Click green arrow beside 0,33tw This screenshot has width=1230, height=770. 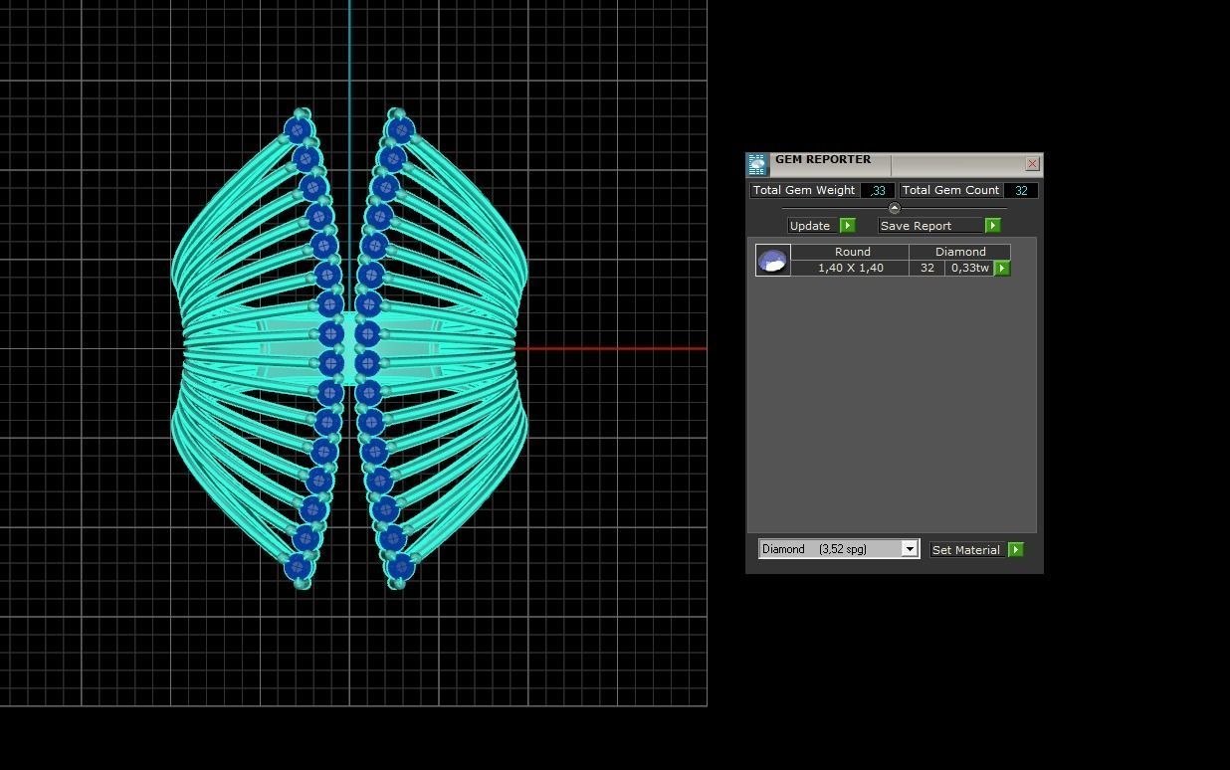pyautogui.click(x=1002, y=268)
